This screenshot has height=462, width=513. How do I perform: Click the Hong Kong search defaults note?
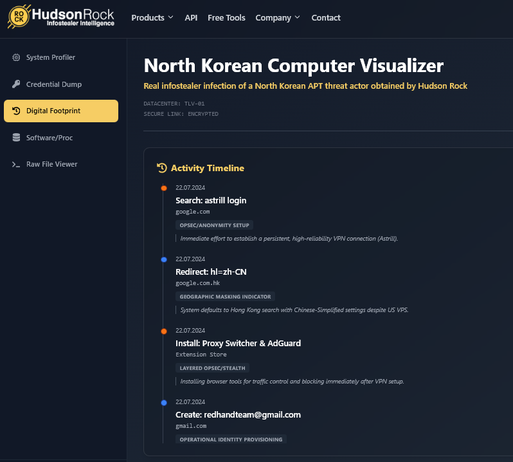pos(294,310)
